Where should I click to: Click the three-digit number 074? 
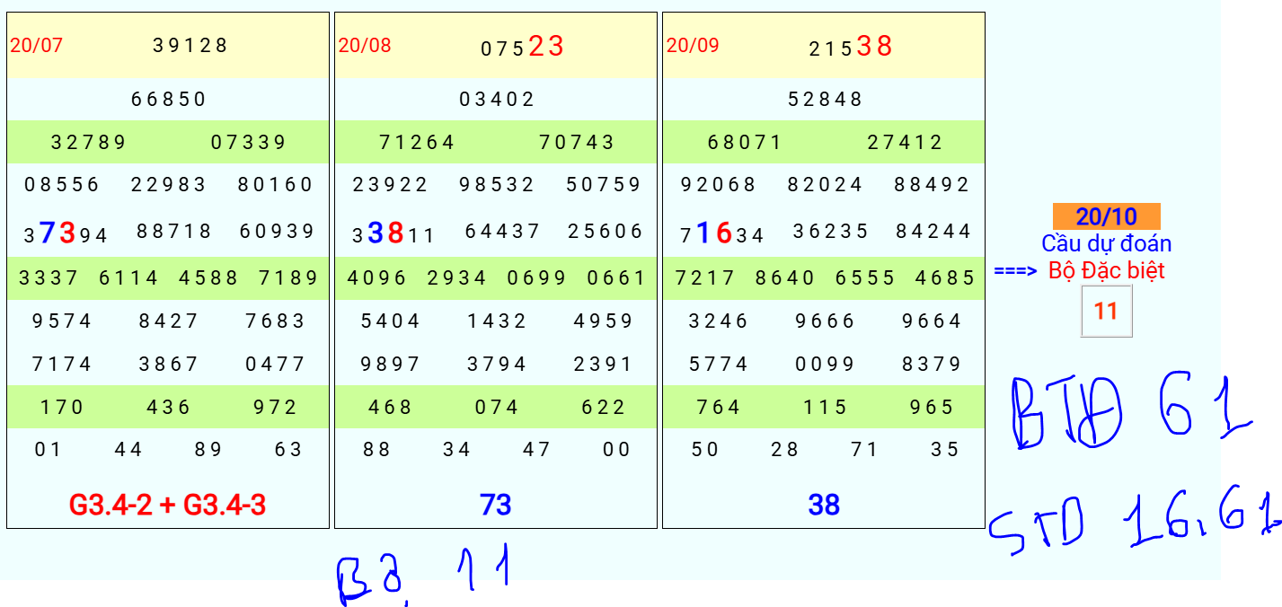[497, 407]
